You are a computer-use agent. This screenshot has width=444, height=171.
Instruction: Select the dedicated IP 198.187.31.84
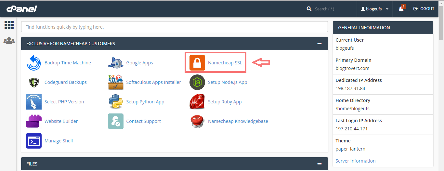click(350, 88)
